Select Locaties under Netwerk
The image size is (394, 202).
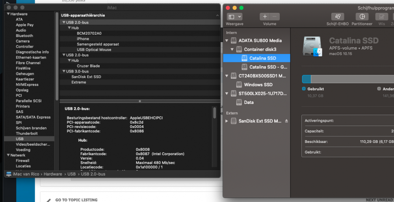(23, 166)
